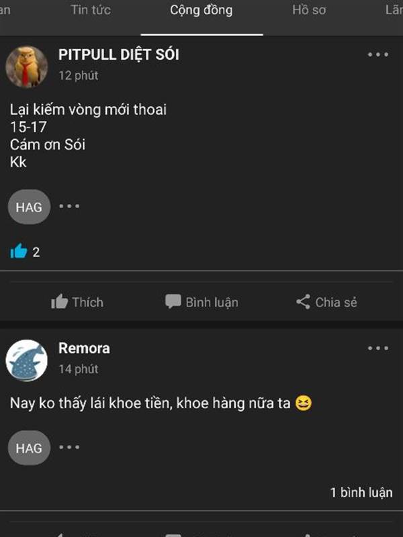Open PITPULL DIỆT SÓI profile name
The height and width of the screenshot is (537, 403).
pyautogui.click(x=119, y=54)
